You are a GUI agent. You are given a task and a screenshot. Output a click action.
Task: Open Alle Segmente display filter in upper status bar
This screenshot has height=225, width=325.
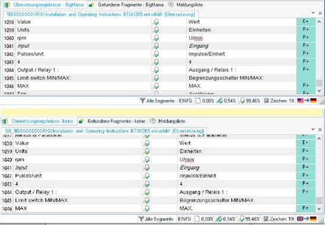click(x=157, y=101)
